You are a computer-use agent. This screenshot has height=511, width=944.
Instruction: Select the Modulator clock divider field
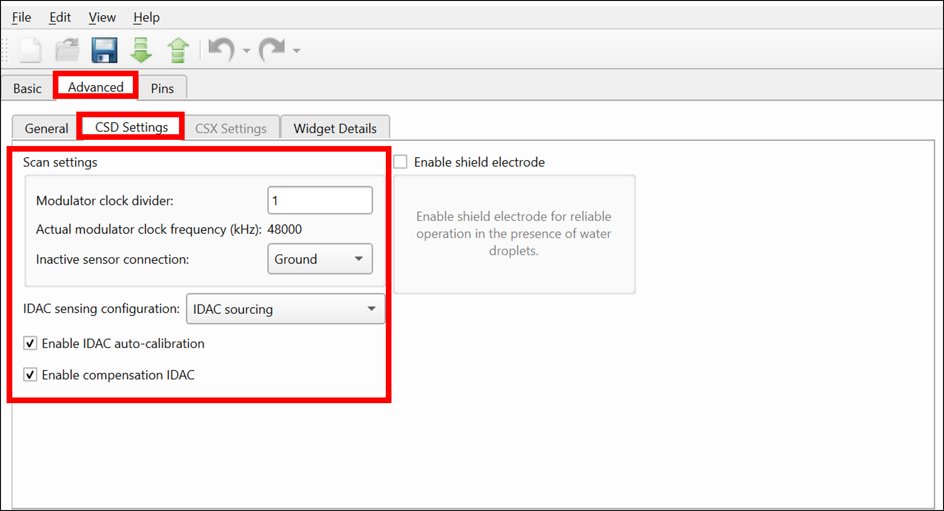318,200
